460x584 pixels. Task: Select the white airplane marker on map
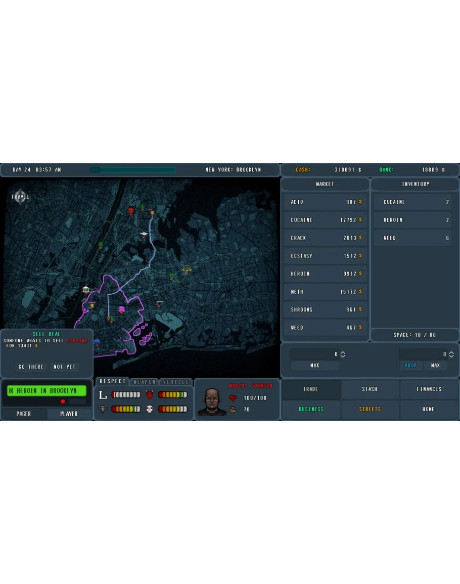144,234
